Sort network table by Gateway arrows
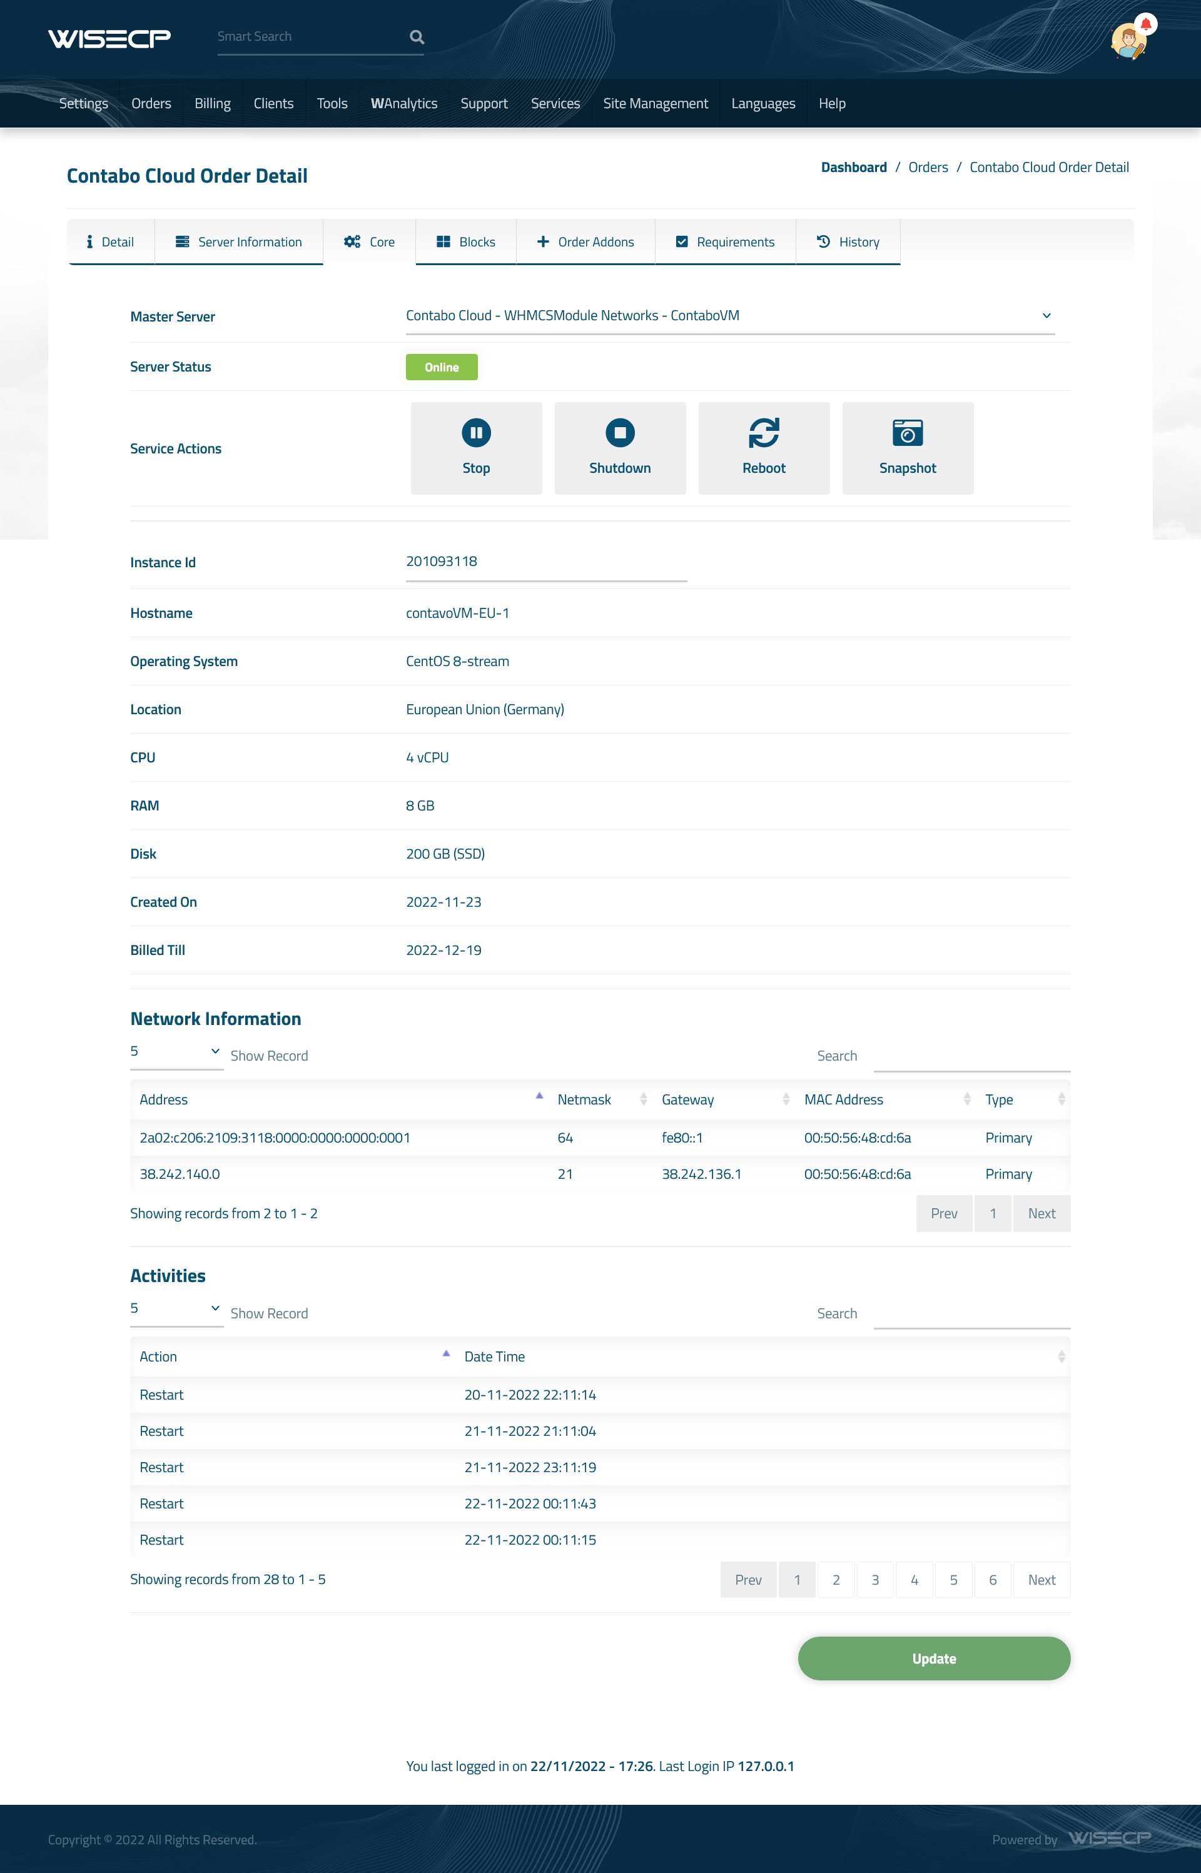1201x1873 pixels. pos(786,1099)
